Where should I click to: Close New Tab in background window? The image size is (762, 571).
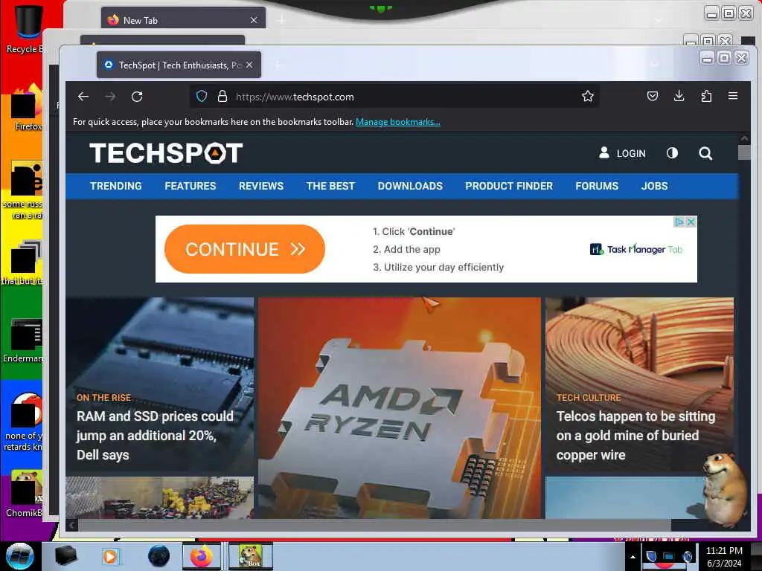(254, 20)
